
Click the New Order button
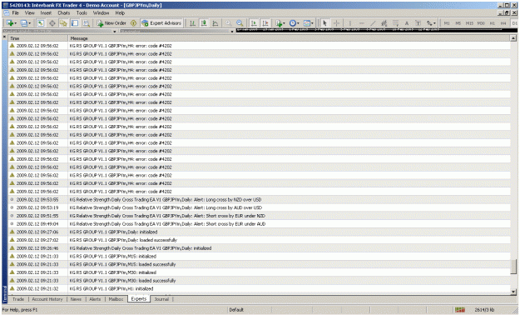coord(111,23)
